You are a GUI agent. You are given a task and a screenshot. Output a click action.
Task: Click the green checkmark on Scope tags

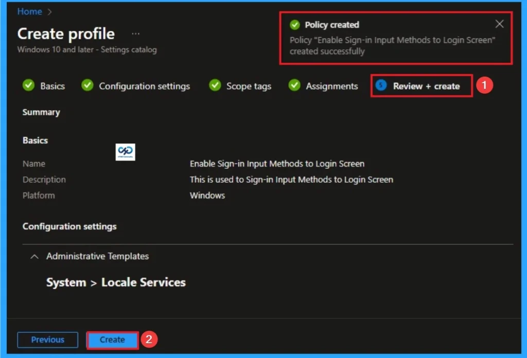(x=215, y=85)
